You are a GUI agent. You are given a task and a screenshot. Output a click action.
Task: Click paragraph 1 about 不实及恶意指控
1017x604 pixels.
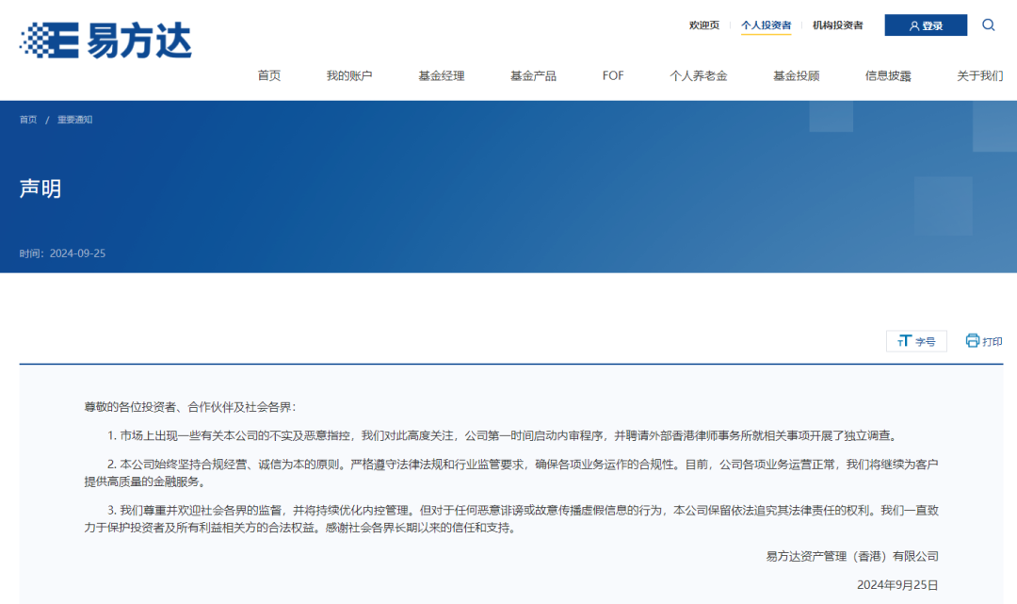point(502,436)
